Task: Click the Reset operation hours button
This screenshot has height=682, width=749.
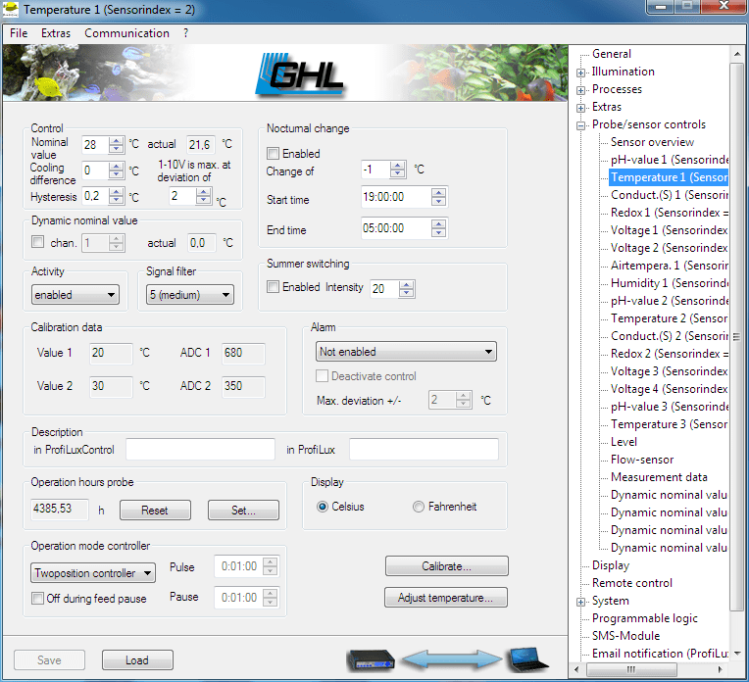Action: 155,511
